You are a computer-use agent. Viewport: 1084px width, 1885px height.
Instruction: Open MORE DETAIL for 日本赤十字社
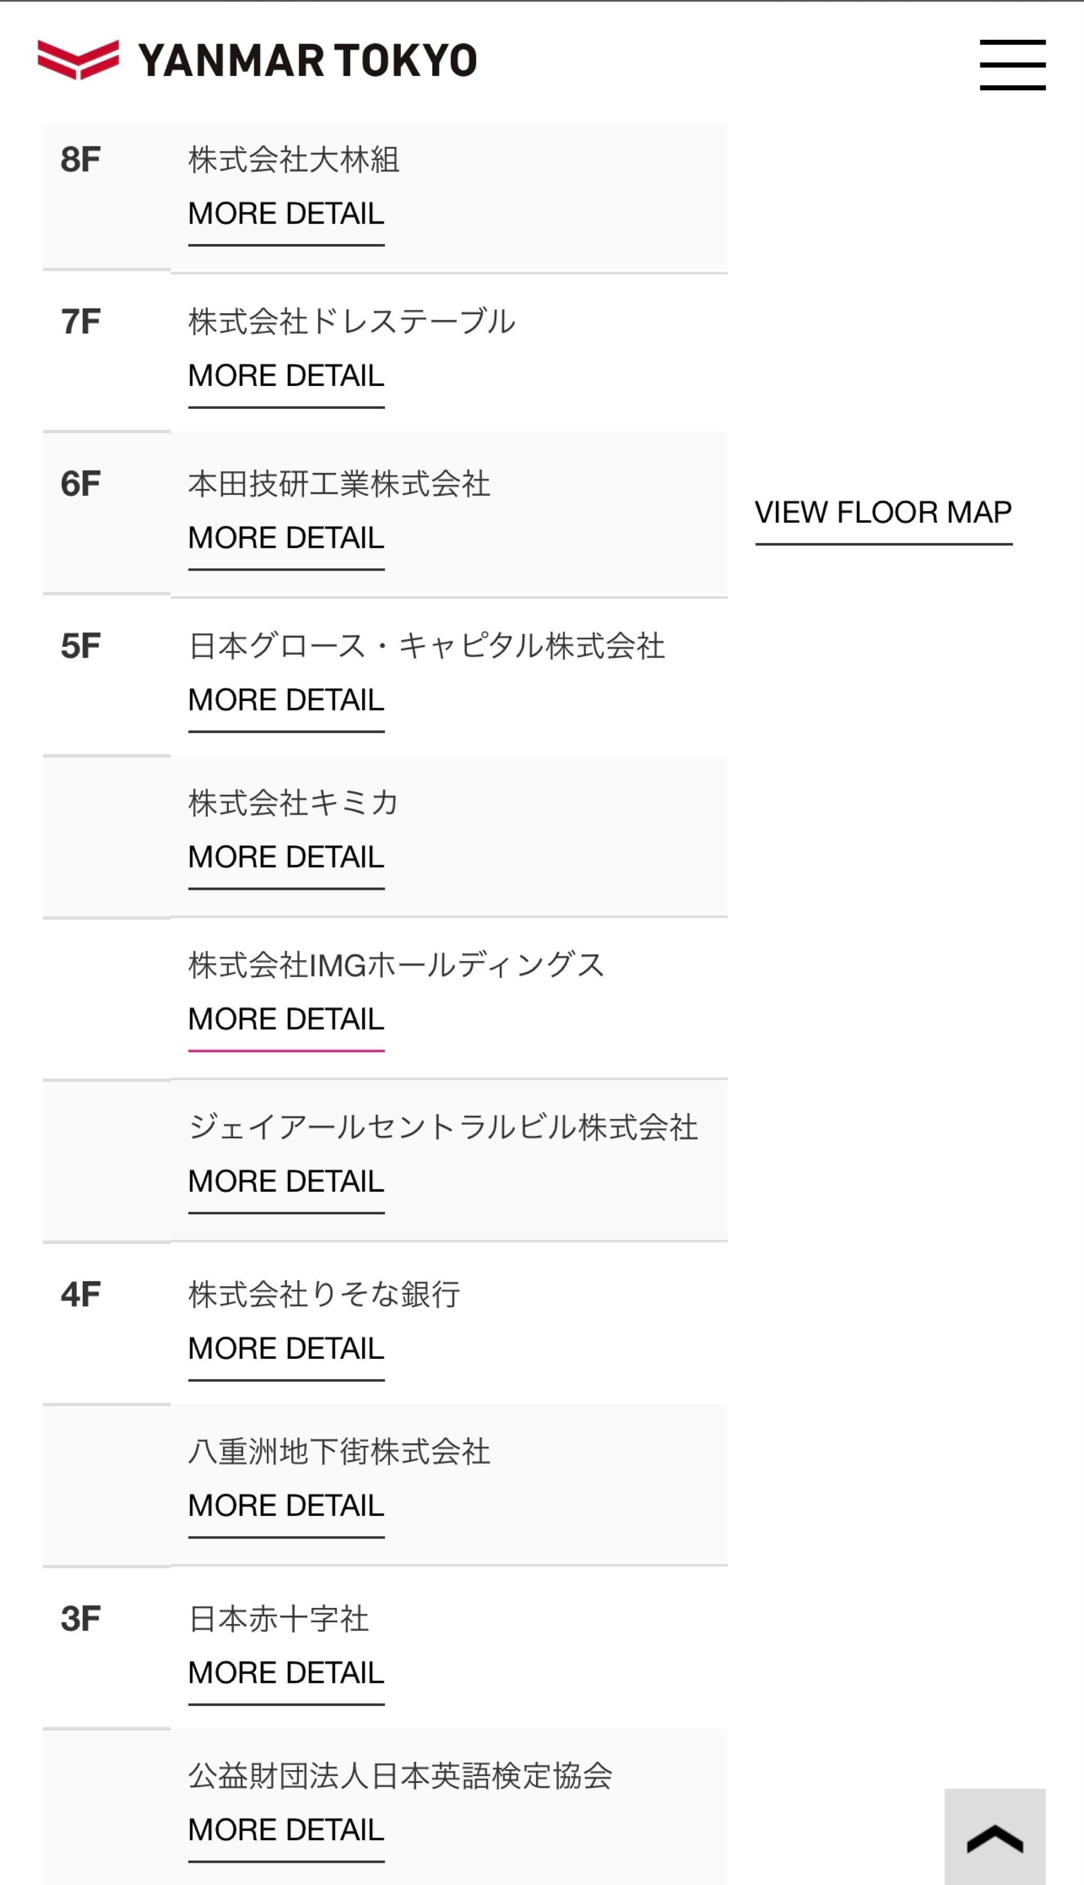[286, 1673]
